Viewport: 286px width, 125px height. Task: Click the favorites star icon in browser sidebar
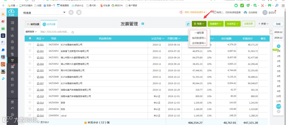(x=3, y=14)
